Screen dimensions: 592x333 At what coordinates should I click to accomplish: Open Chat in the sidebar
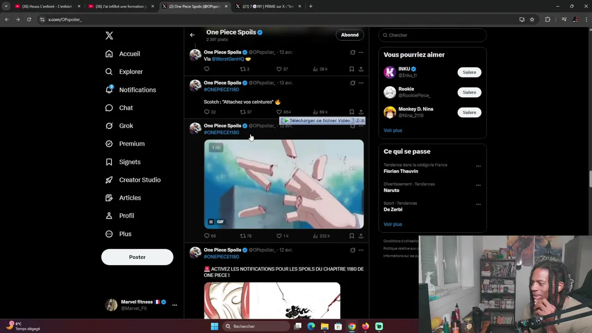(119, 108)
